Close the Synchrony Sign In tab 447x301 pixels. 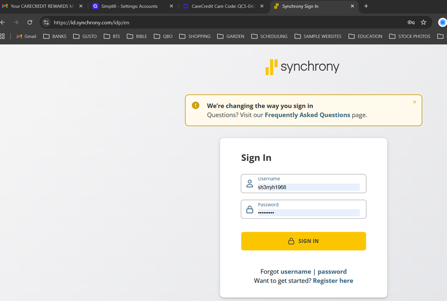[x=353, y=6]
